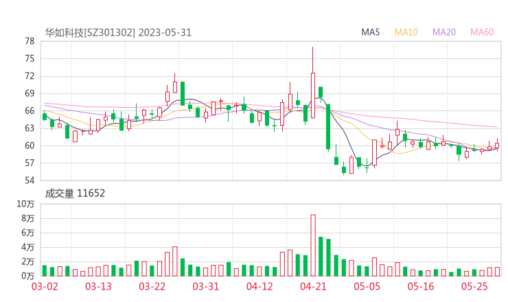This screenshot has height=302, width=508.
Task: Click the 66 price axis label
Action: click(x=30, y=111)
